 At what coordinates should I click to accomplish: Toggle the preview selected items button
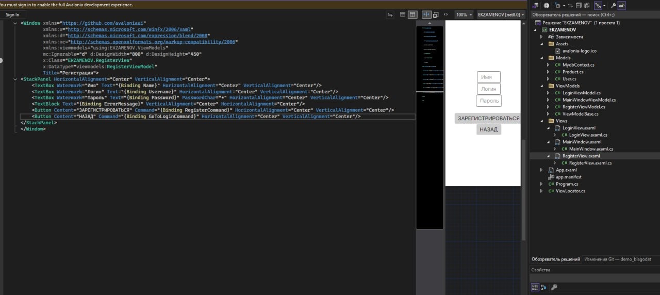click(621, 6)
